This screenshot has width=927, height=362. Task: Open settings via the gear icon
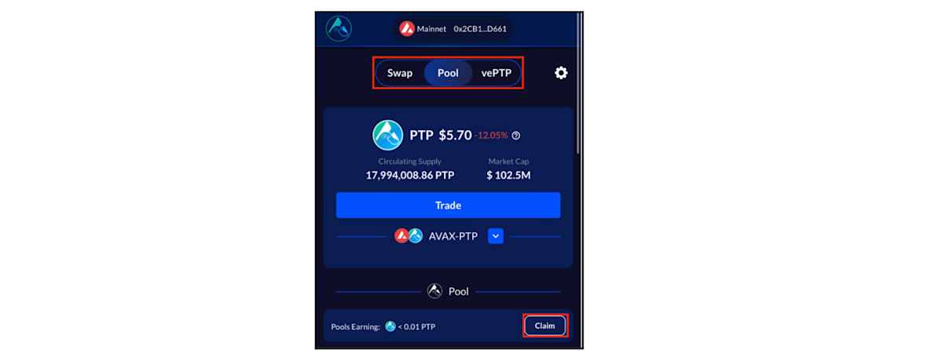point(560,73)
